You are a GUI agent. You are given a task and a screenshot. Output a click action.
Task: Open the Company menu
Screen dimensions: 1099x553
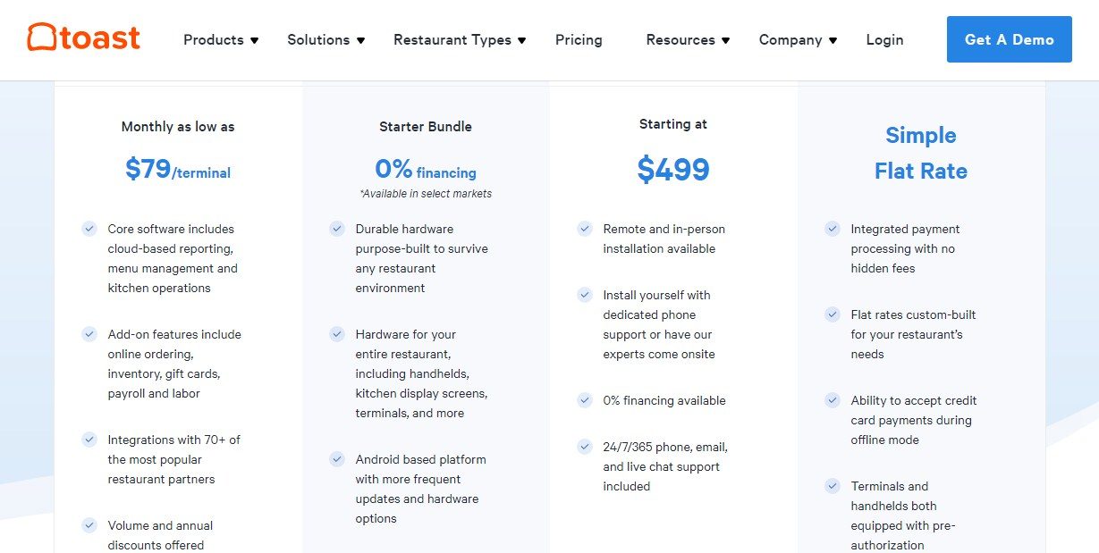pos(797,39)
